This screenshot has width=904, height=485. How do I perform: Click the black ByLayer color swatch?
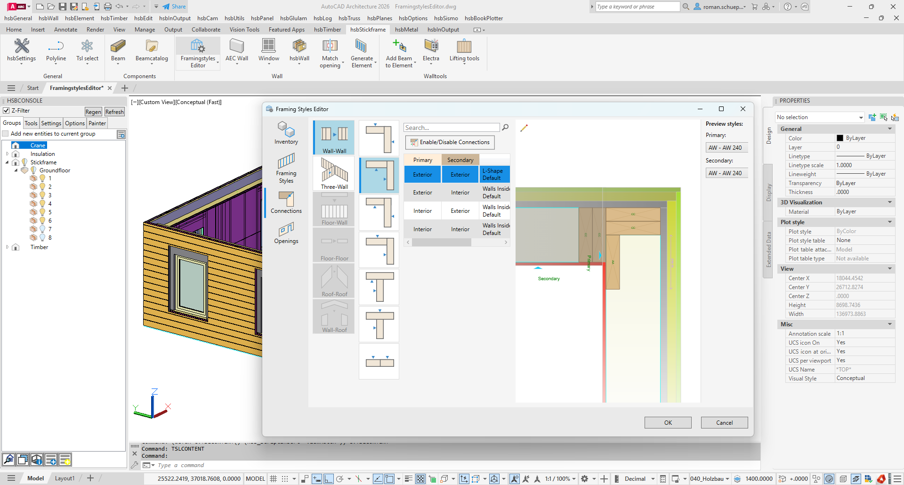839,138
